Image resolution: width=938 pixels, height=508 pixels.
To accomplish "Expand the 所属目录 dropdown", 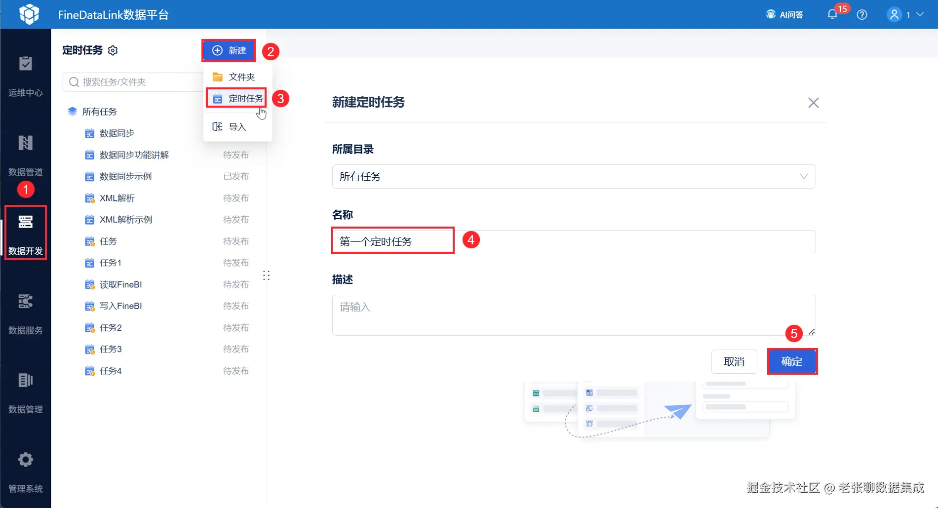I will [574, 177].
